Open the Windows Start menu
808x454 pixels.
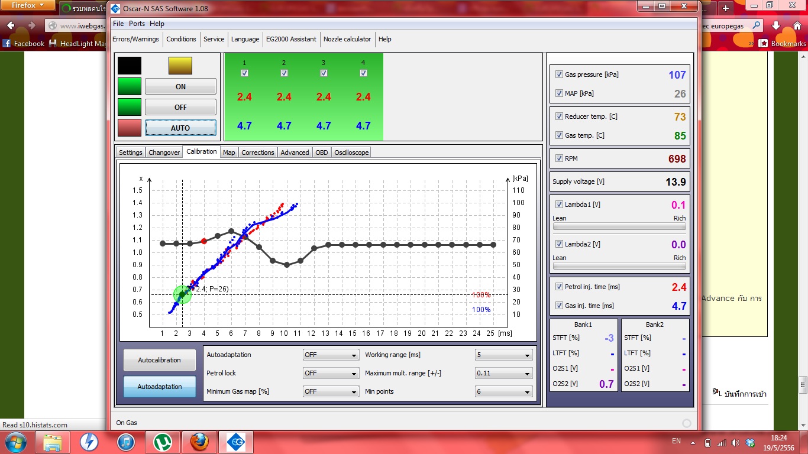(x=15, y=442)
